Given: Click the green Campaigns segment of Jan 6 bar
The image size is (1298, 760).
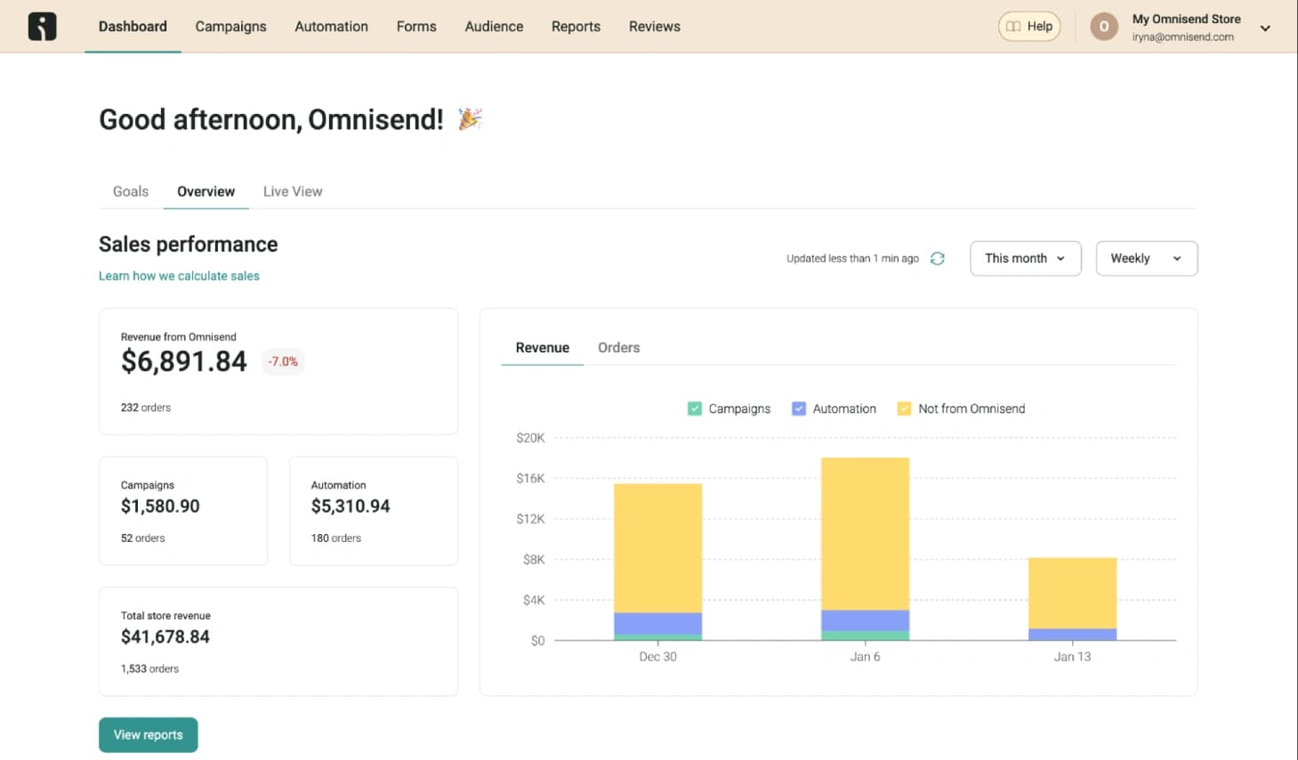Looking at the screenshot, I should 866,635.
